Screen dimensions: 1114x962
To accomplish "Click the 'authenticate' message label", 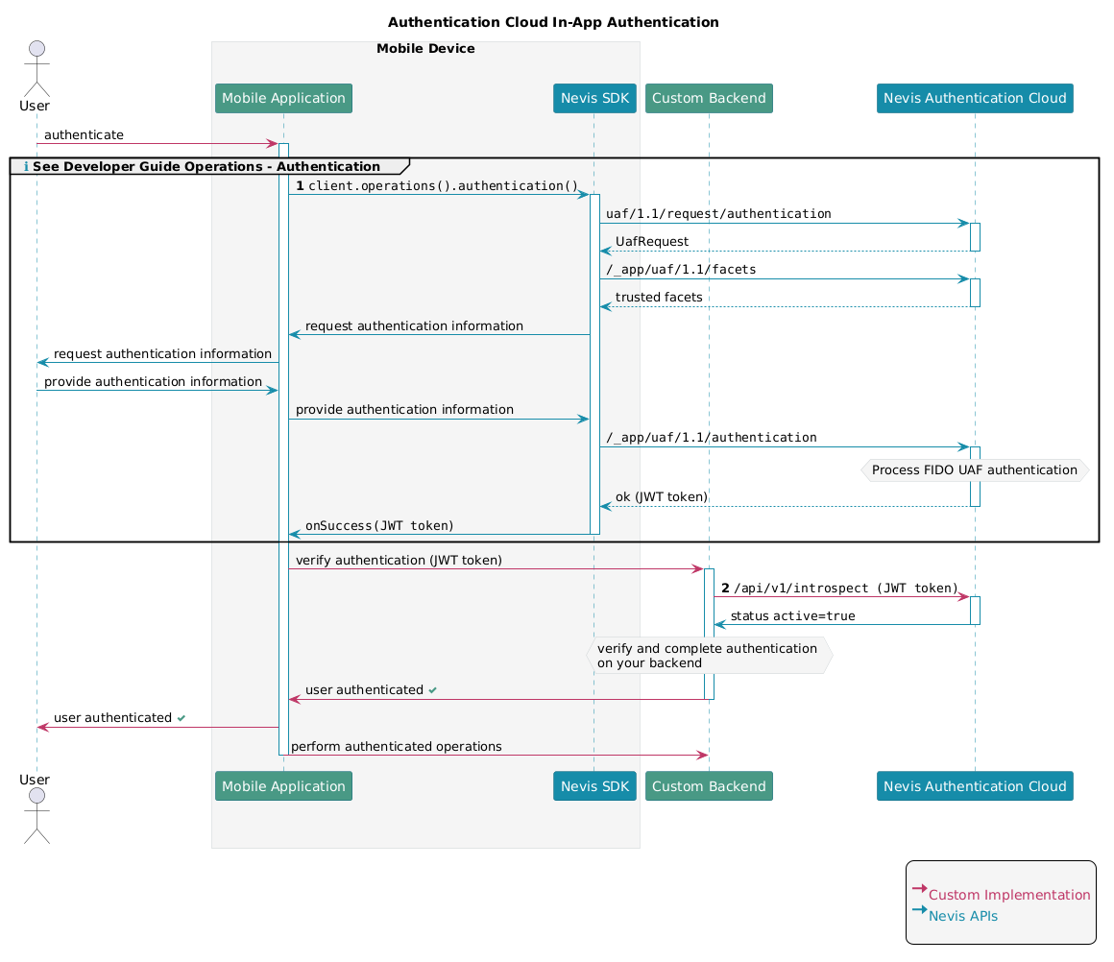I will [84, 135].
